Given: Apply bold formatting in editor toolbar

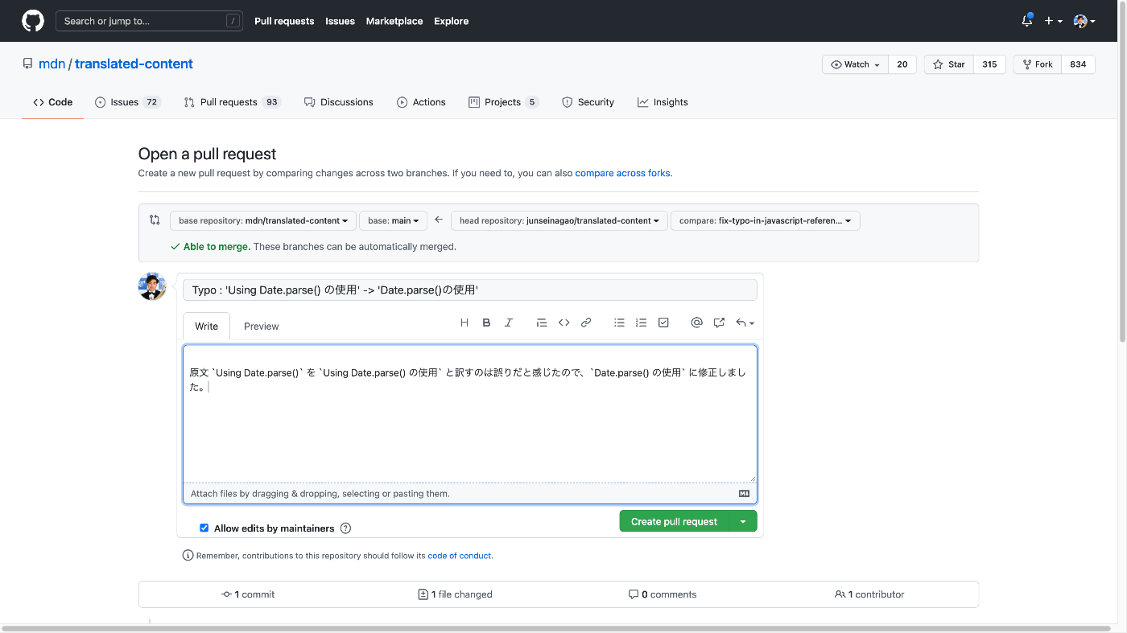Looking at the screenshot, I should (x=486, y=323).
